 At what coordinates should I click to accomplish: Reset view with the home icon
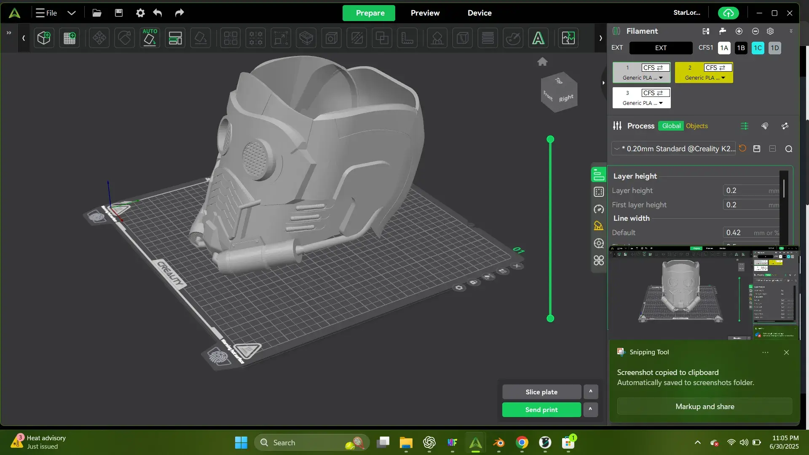(542, 62)
